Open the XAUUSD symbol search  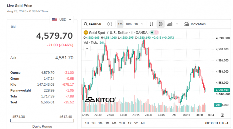[x=93, y=24]
